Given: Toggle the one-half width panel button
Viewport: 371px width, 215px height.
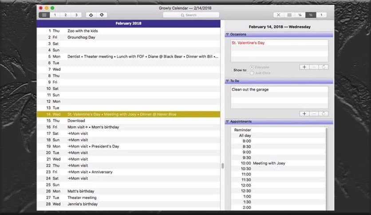Looking at the screenshot, I should 311,15.
